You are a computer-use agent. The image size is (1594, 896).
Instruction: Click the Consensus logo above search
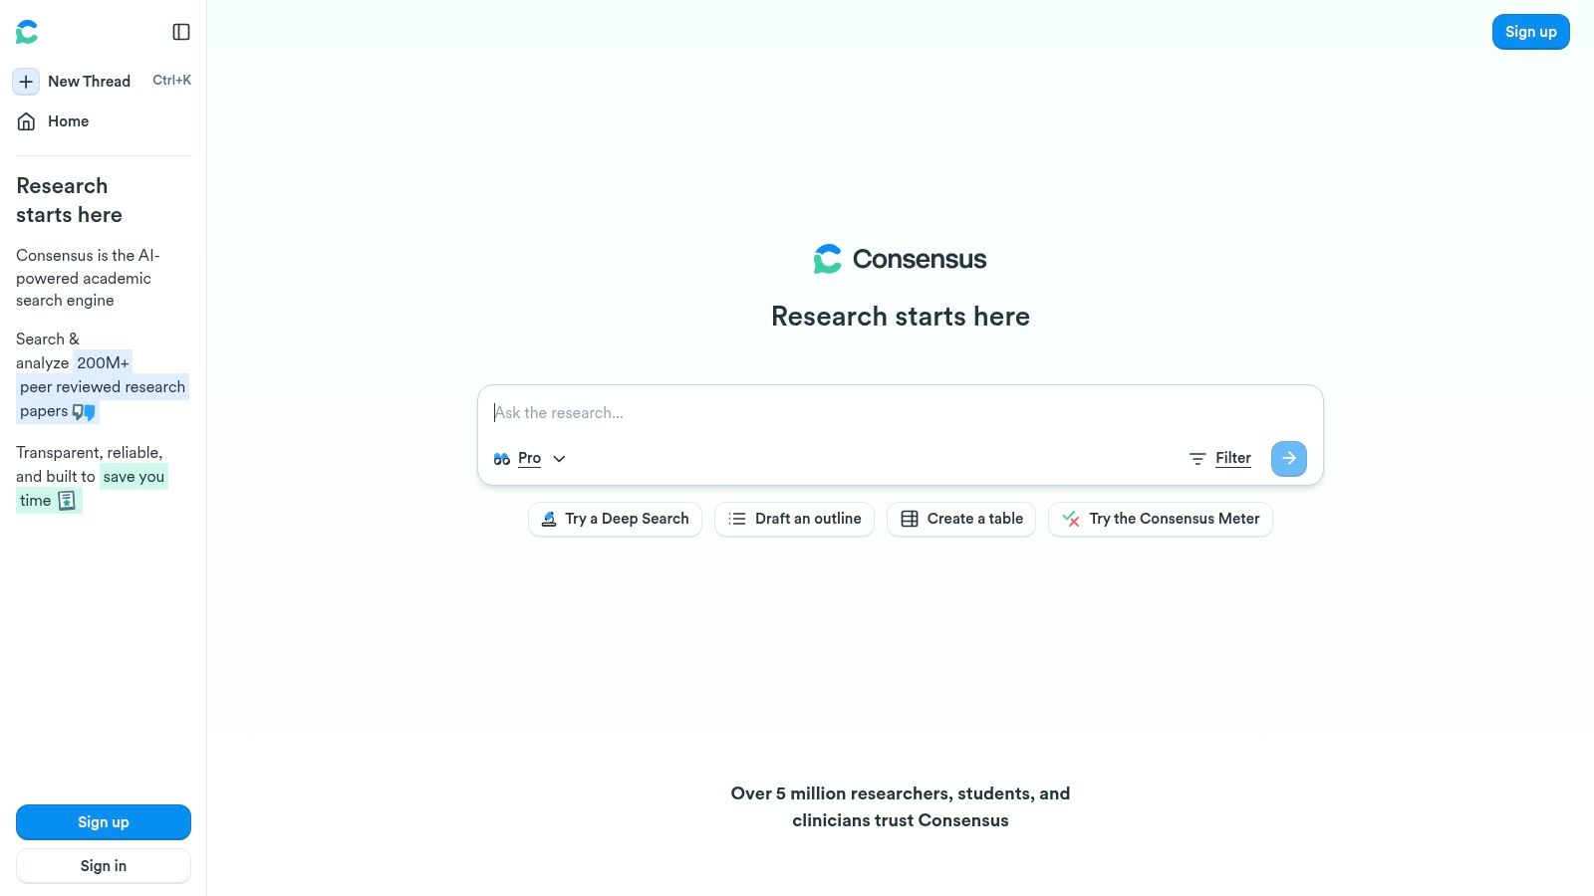(x=900, y=259)
